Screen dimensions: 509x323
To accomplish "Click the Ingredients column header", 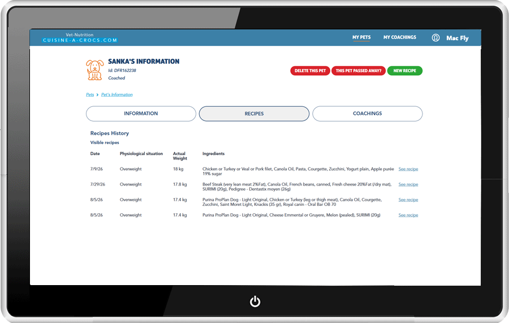I will coord(213,153).
